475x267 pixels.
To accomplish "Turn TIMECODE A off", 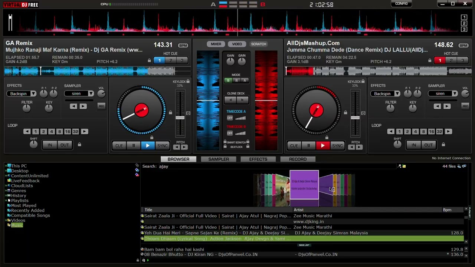I will tap(230, 118).
